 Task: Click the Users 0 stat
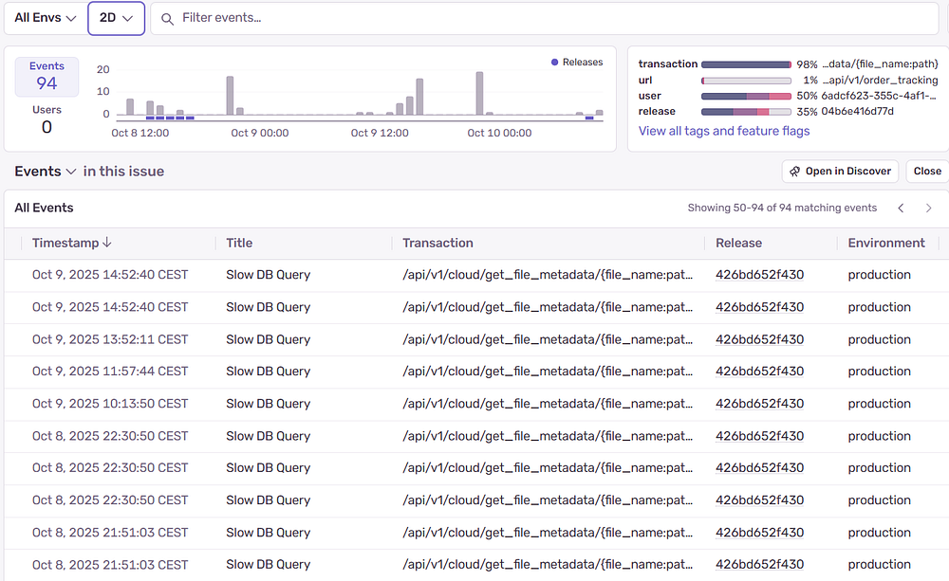(x=47, y=119)
